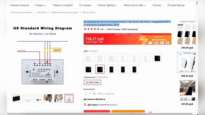This screenshot has width=205, height=115.
Task: Select first narrow black switch option
Action: (111, 69)
